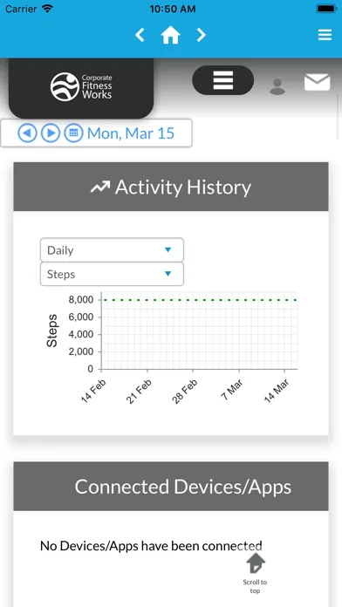Screen dimensions: 342x607
Task: Click the 14 Mar label on chart
Action: [277, 390]
